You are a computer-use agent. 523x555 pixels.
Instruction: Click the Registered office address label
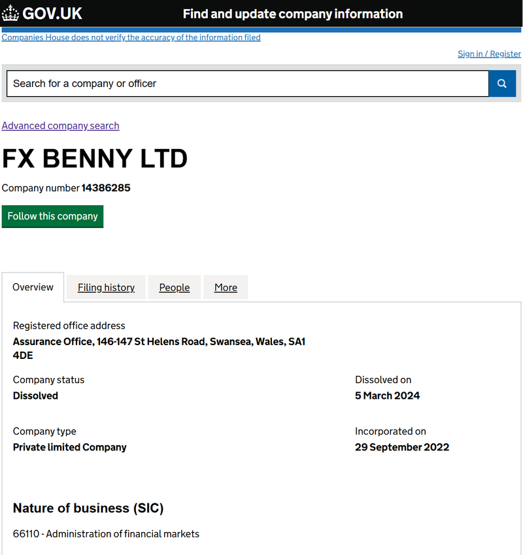(x=69, y=326)
